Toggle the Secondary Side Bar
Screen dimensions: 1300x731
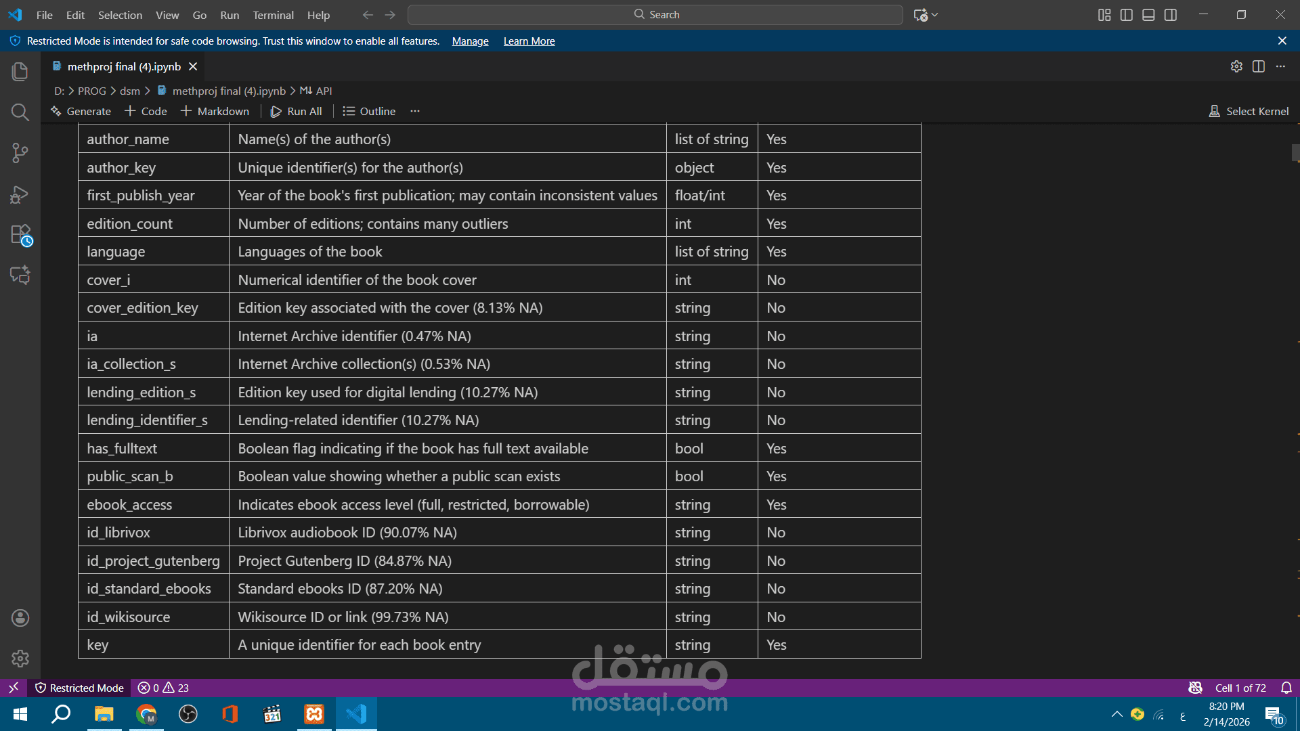click(x=1171, y=15)
